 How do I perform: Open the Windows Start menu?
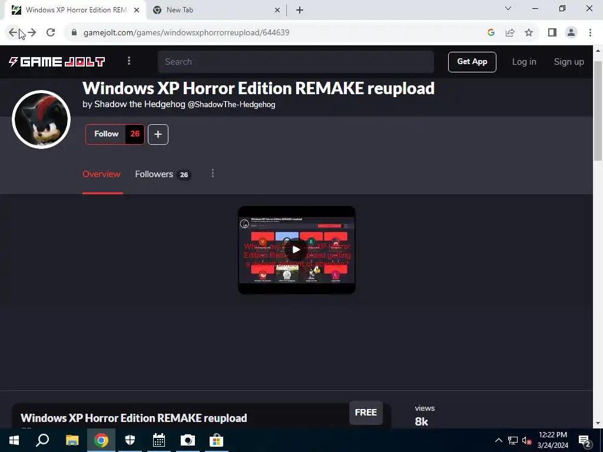pos(14,440)
